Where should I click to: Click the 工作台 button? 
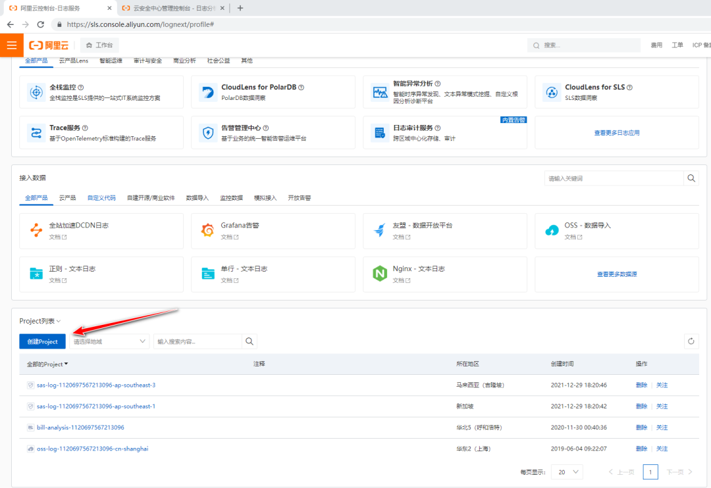pyautogui.click(x=99, y=45)
